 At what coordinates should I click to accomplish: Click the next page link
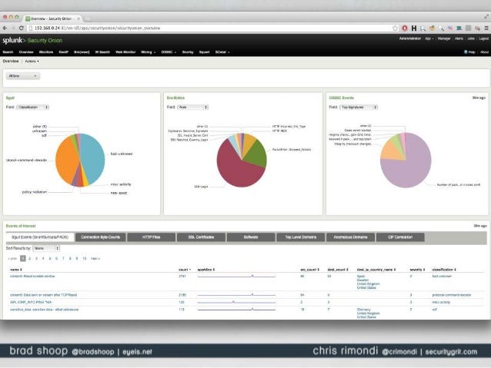coord(95,259)
